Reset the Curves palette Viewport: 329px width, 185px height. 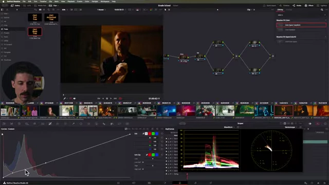(157, 129)
